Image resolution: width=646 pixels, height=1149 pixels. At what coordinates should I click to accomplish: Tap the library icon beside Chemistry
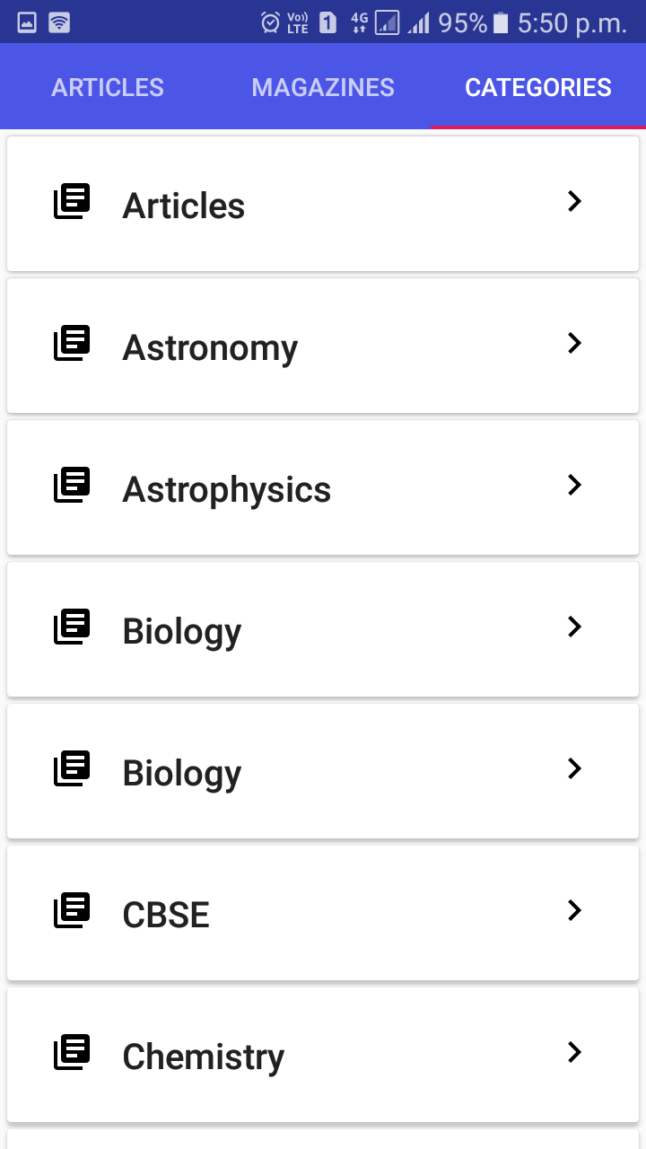(x=72, y=1052)
